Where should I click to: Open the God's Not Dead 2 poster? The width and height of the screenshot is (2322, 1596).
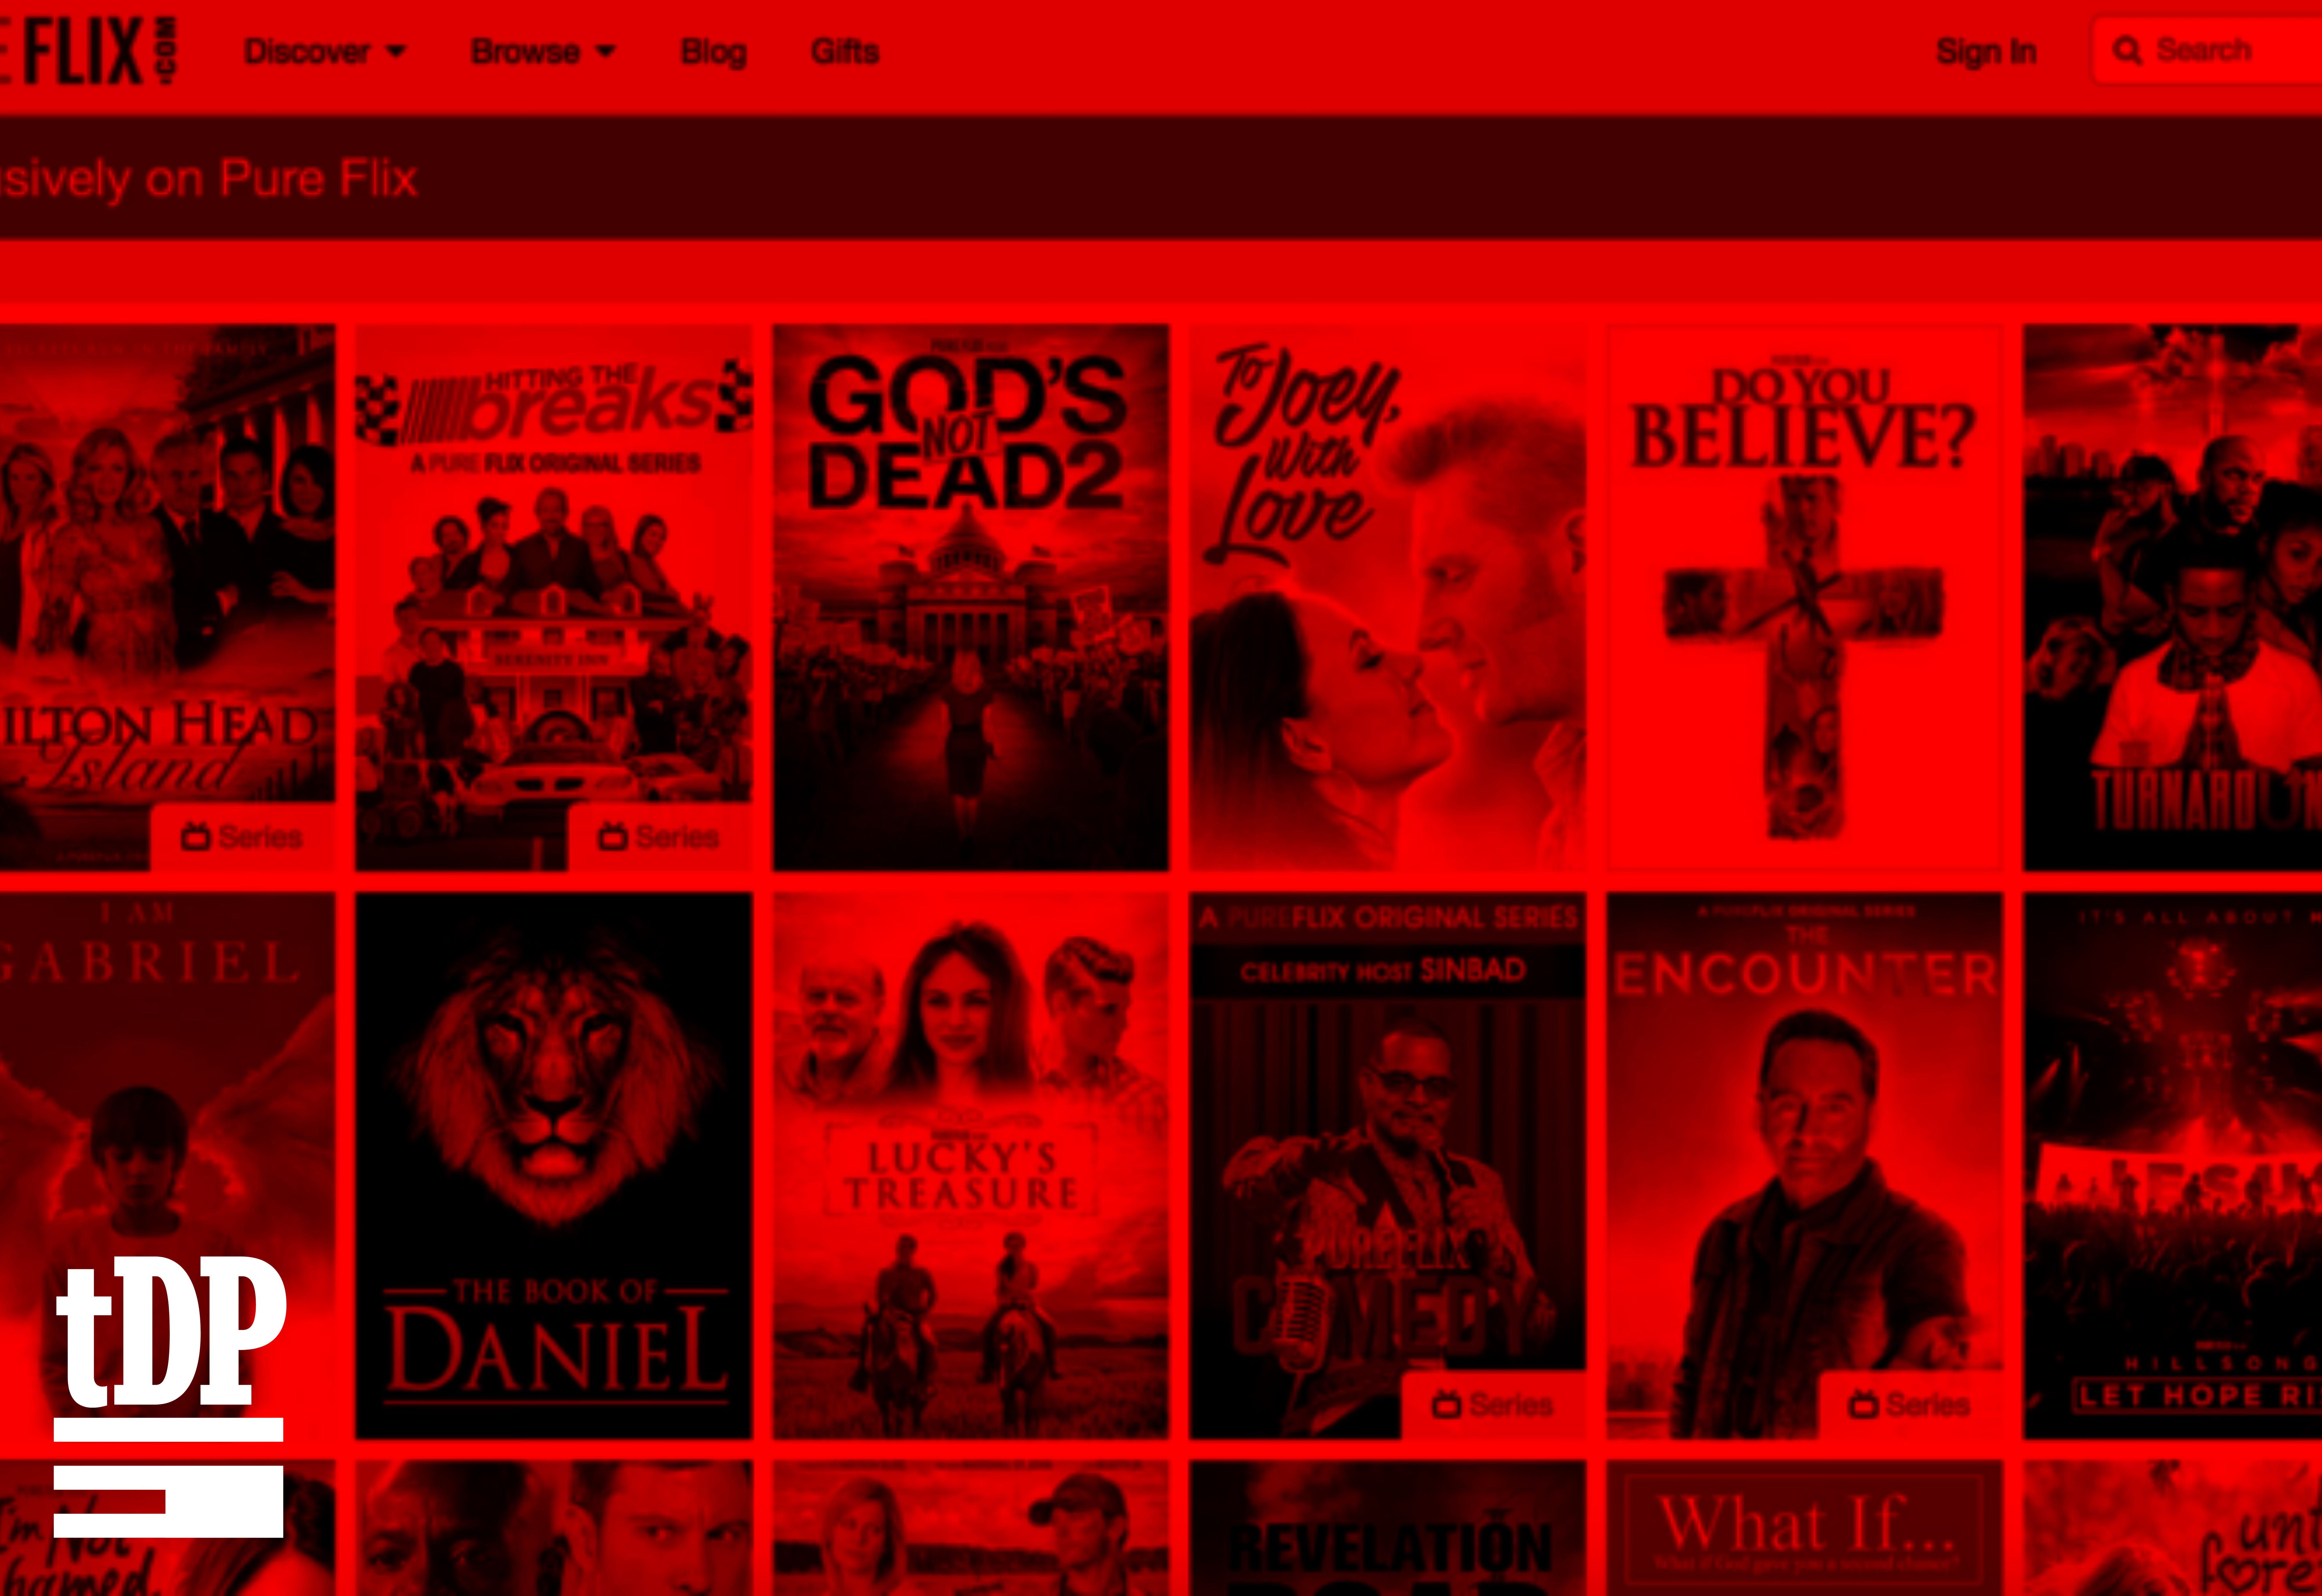point(971,597)
